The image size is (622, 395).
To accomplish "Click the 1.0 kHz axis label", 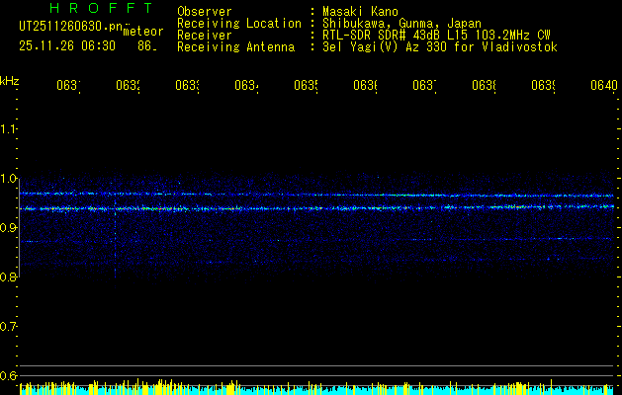I will (8, 179).
